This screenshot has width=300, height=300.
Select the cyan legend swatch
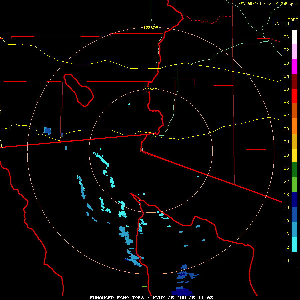click(294, 244)
